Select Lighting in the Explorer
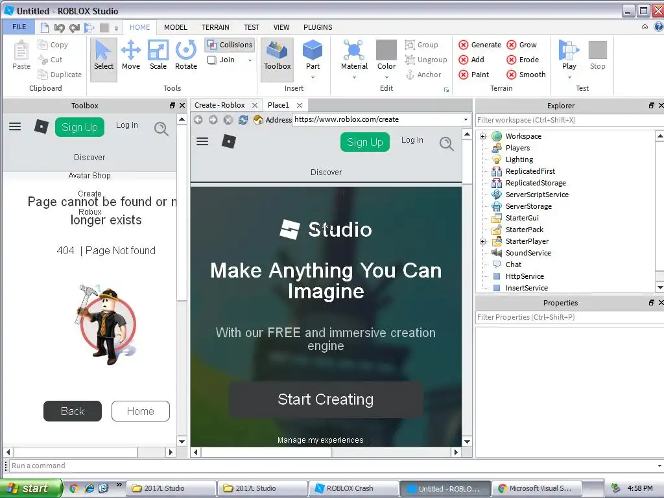The width and height of the screenshot is (664, 498). [x=519, y=160]
